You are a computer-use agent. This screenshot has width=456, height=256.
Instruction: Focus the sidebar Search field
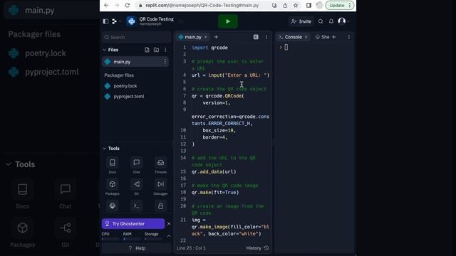point(136,37)
